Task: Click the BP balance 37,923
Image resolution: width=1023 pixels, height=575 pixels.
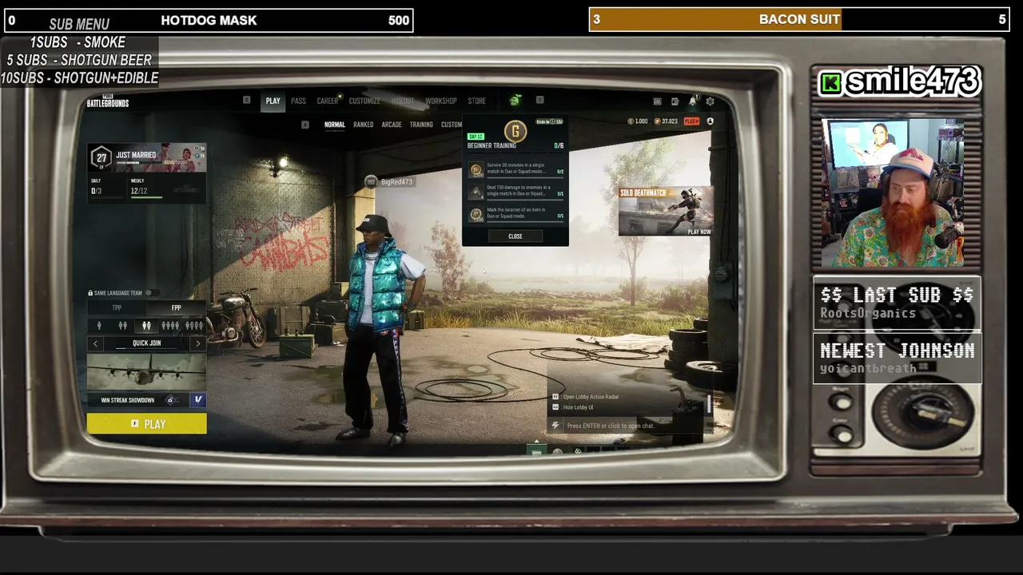Action: pos(666,121)
